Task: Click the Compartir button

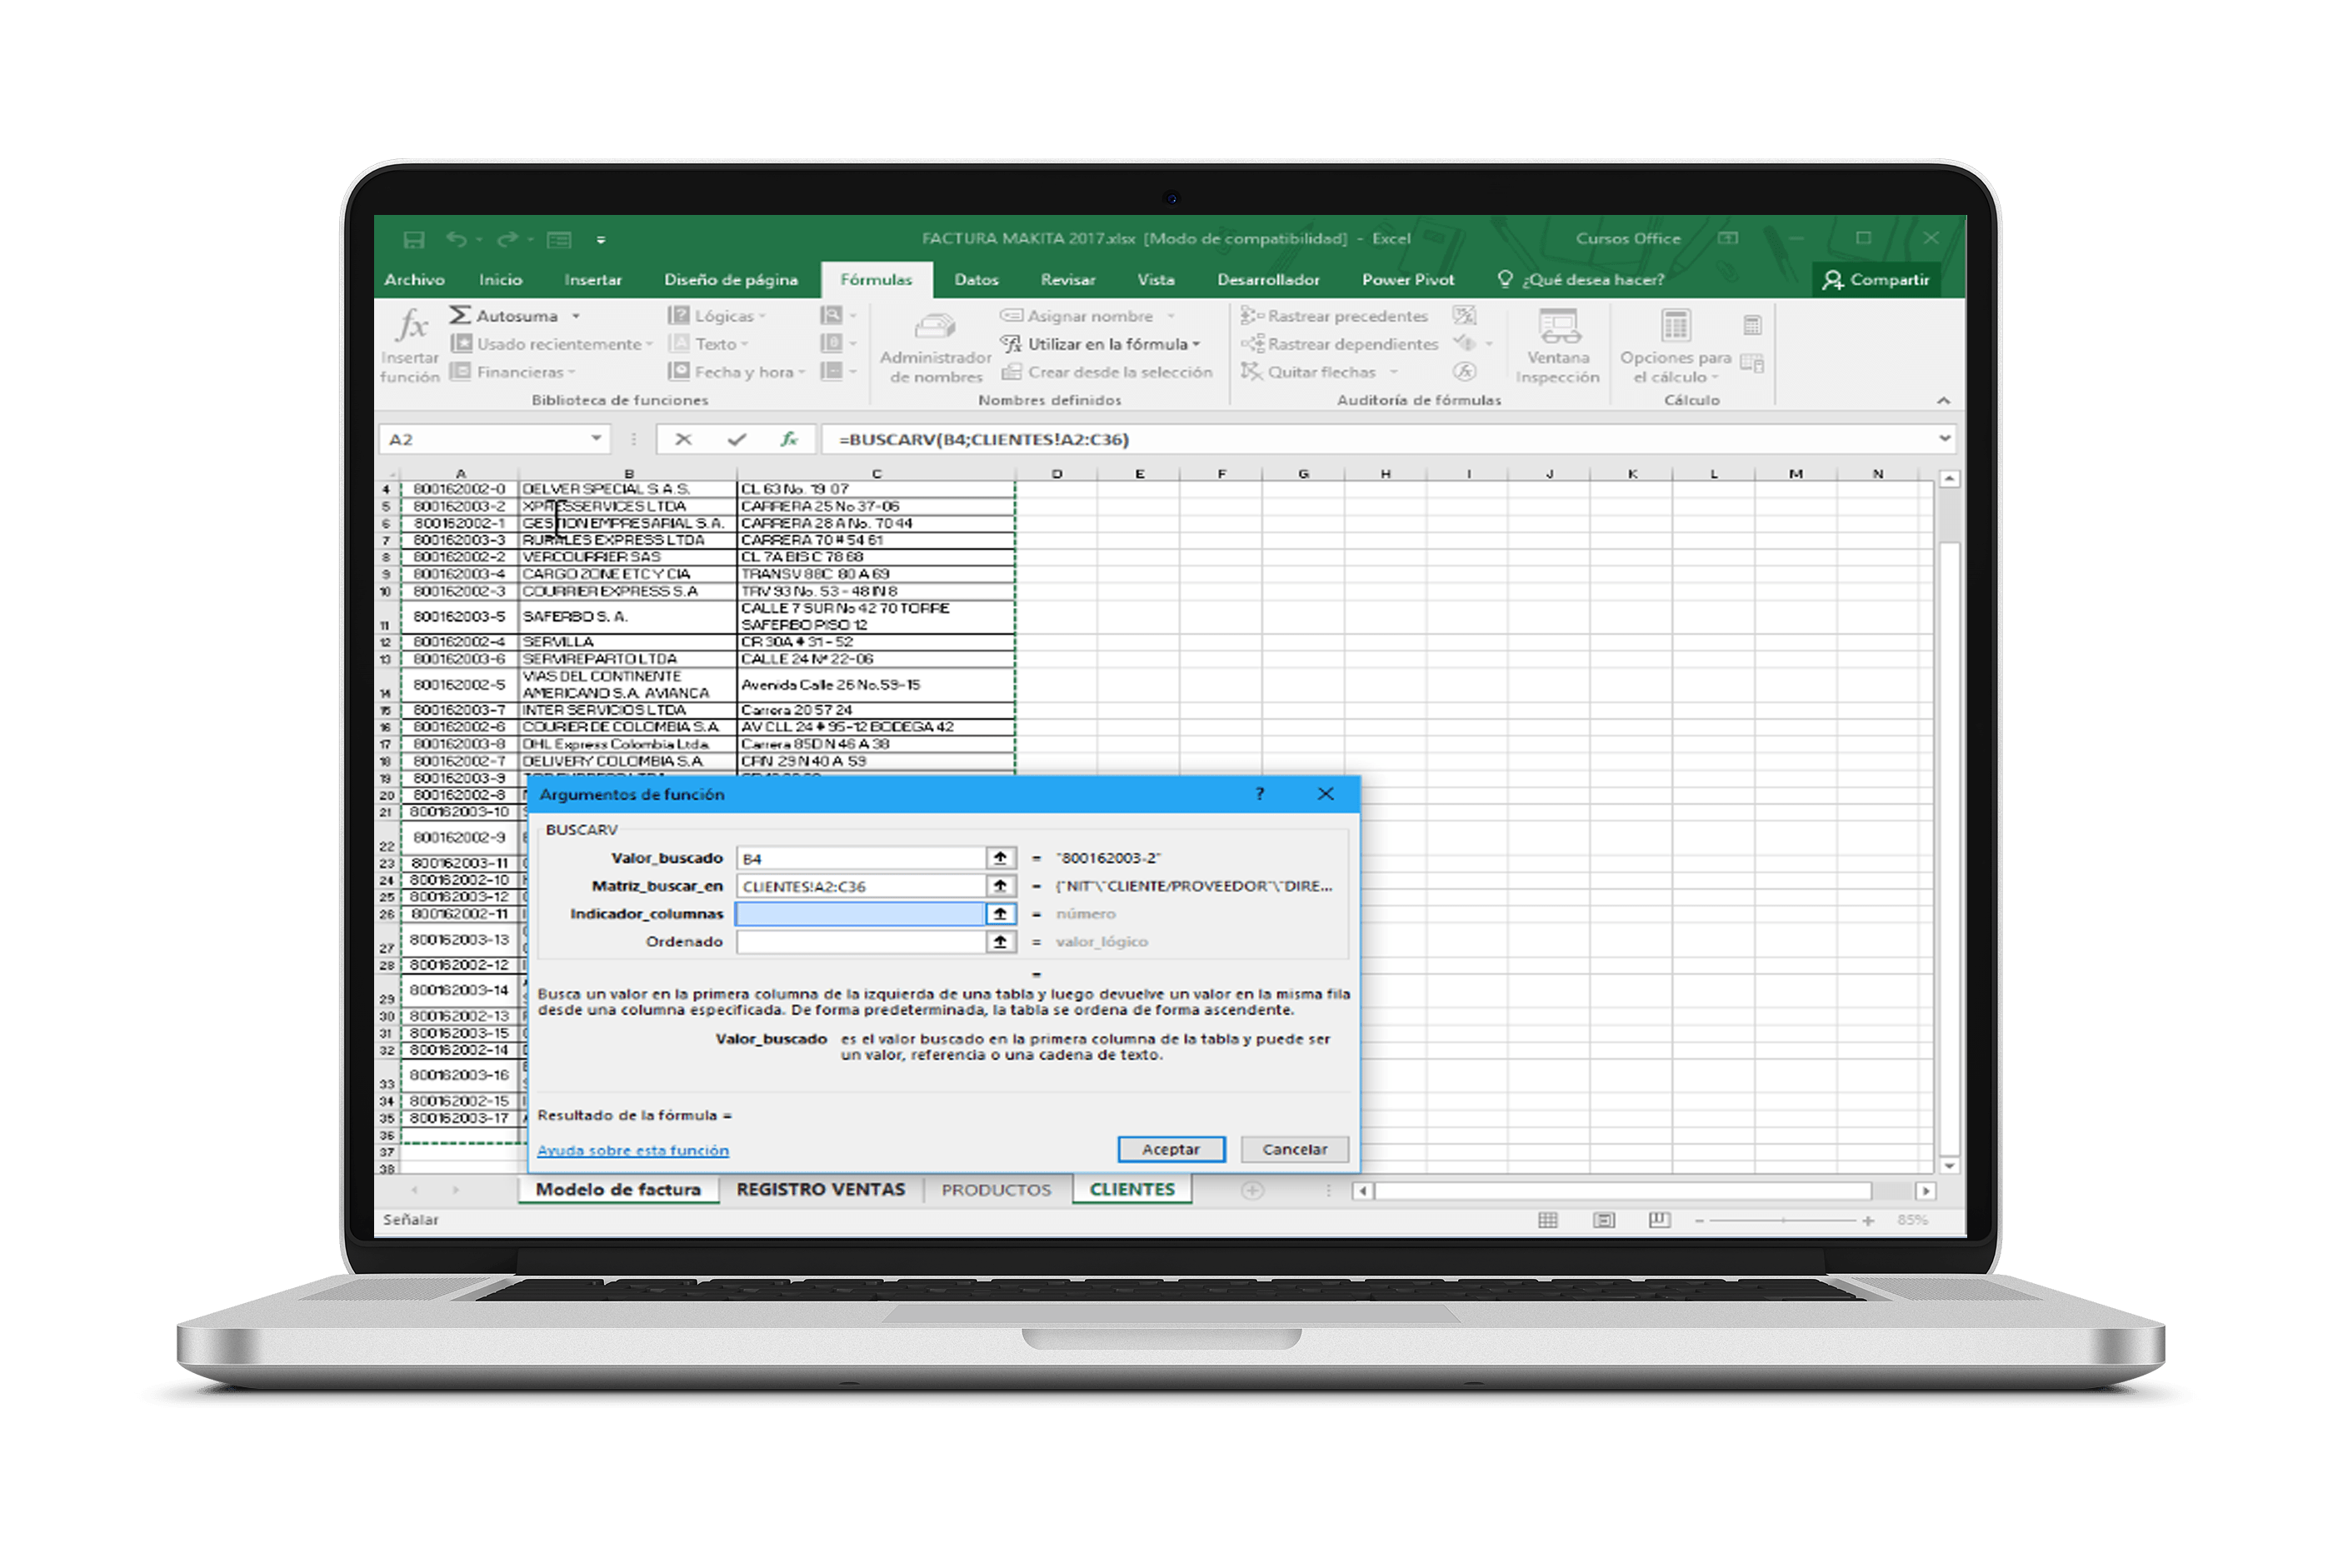Action: coord(1875,280)
